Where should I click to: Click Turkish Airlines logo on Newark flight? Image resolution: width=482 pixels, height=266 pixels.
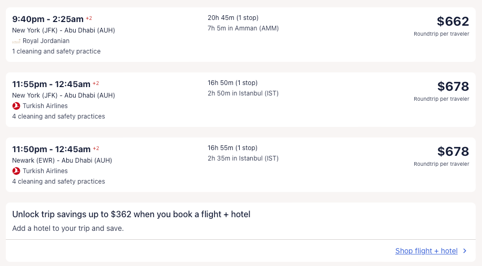coord(16,171)
